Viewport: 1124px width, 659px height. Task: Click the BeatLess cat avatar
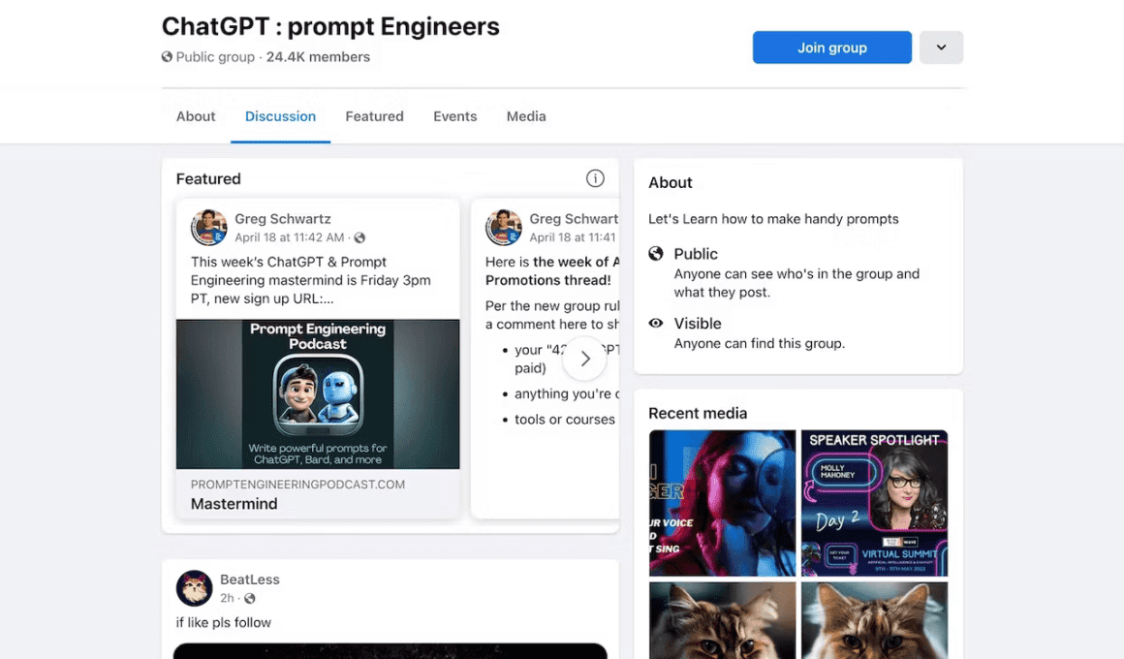pyautogui.click(x=194, y=588)
